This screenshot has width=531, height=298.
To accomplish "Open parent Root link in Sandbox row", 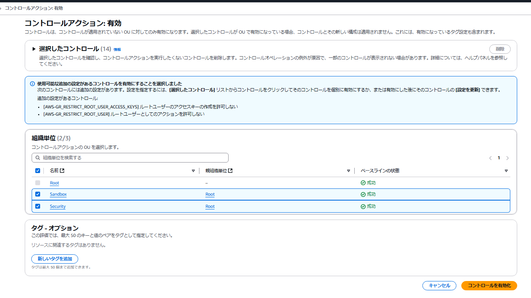I will click(x=210, y=194).
